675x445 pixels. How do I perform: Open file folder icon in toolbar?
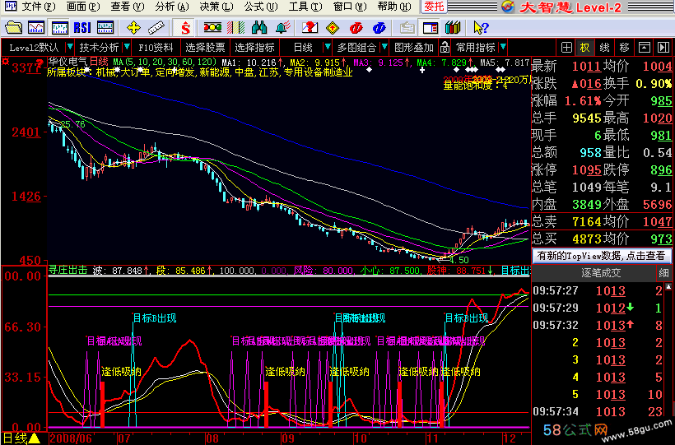pos(13,28)
